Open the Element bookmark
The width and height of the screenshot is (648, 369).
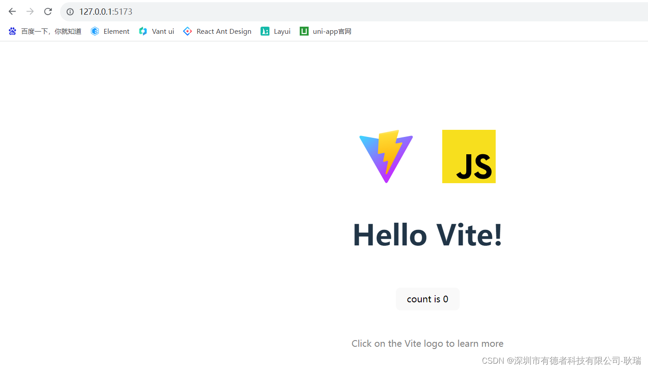click(110, 31)
